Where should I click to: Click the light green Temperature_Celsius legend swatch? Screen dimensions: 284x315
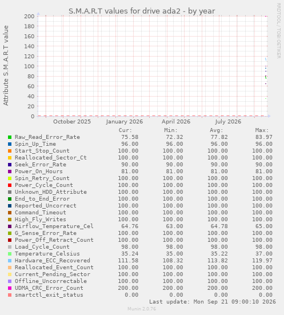click(x=10, y=254)
